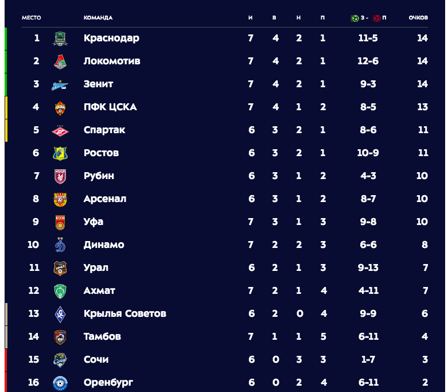Click the Krylia Sovetov diamond emblem
The height and width of the screenshot is (392, 448).
[x=60, y=314]
